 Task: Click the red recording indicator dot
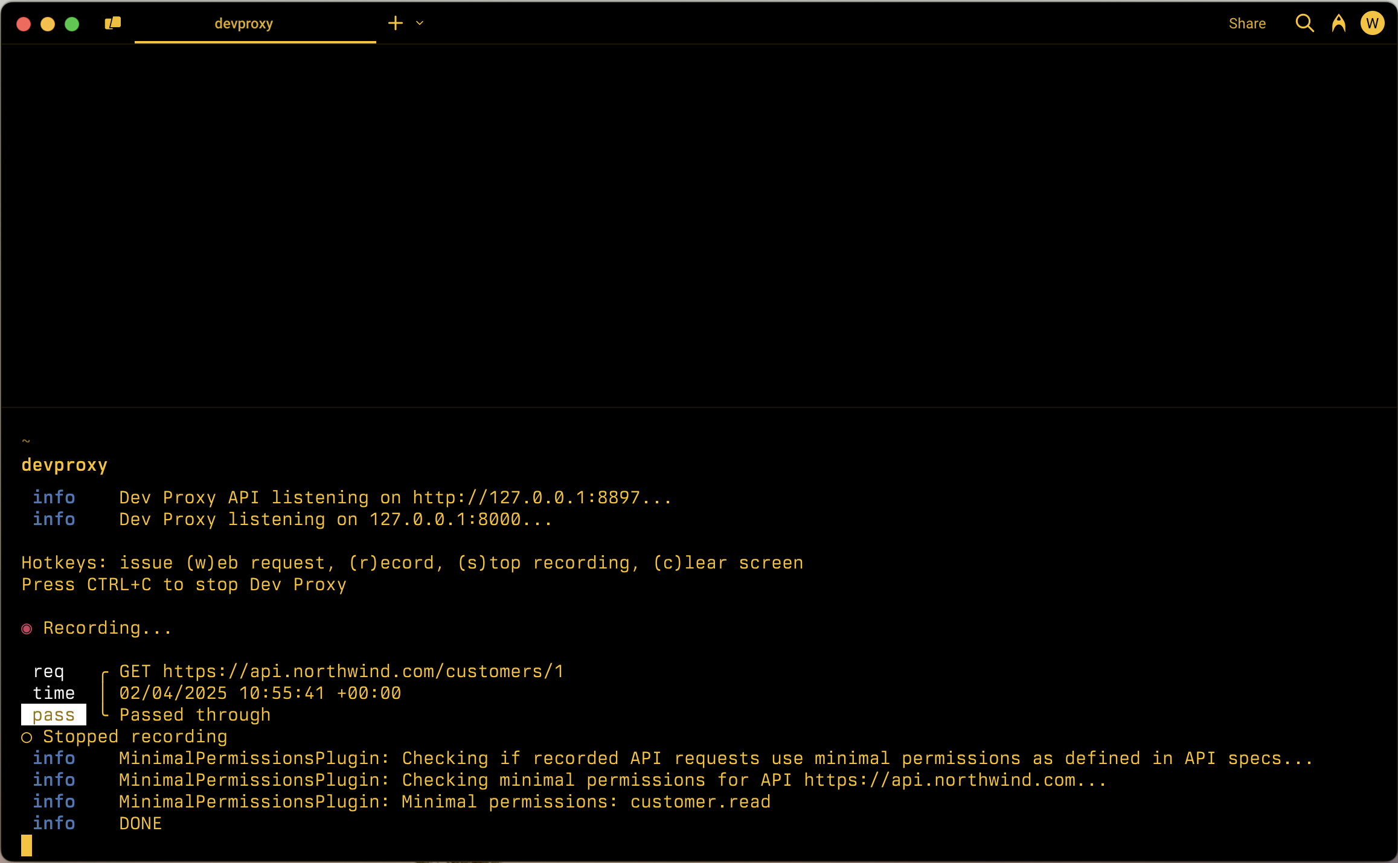coord(27,629)
